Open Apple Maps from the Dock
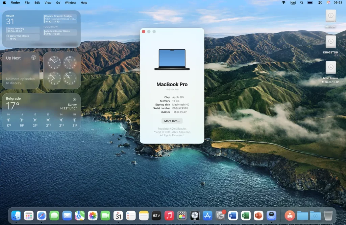This screenshot has width=346, height=225. [80, 216]
